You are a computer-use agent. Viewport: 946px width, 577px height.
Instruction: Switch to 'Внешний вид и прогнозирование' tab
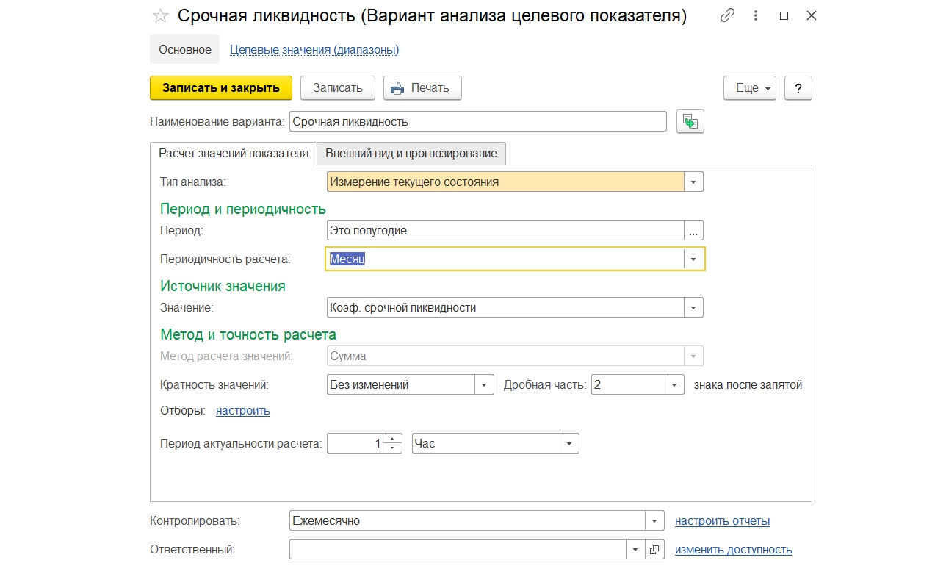[x=411, y=154]
